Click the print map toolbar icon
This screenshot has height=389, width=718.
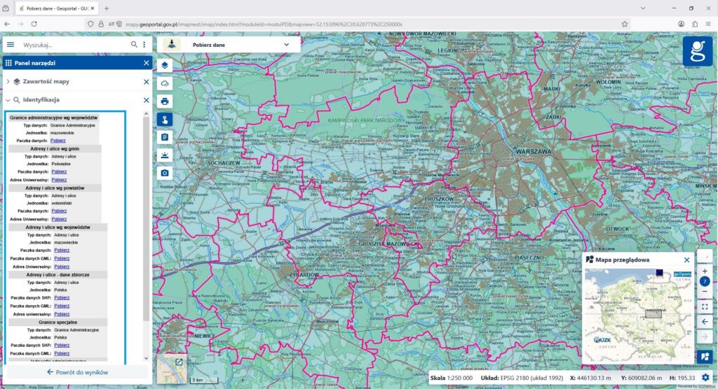165,101
